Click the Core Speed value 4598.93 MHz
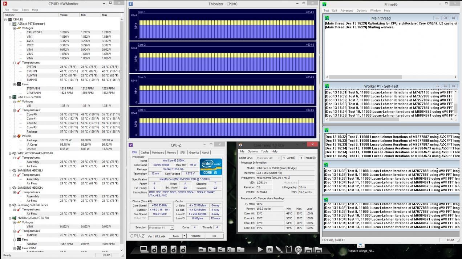The image size is (462, 259). [160, 205]
